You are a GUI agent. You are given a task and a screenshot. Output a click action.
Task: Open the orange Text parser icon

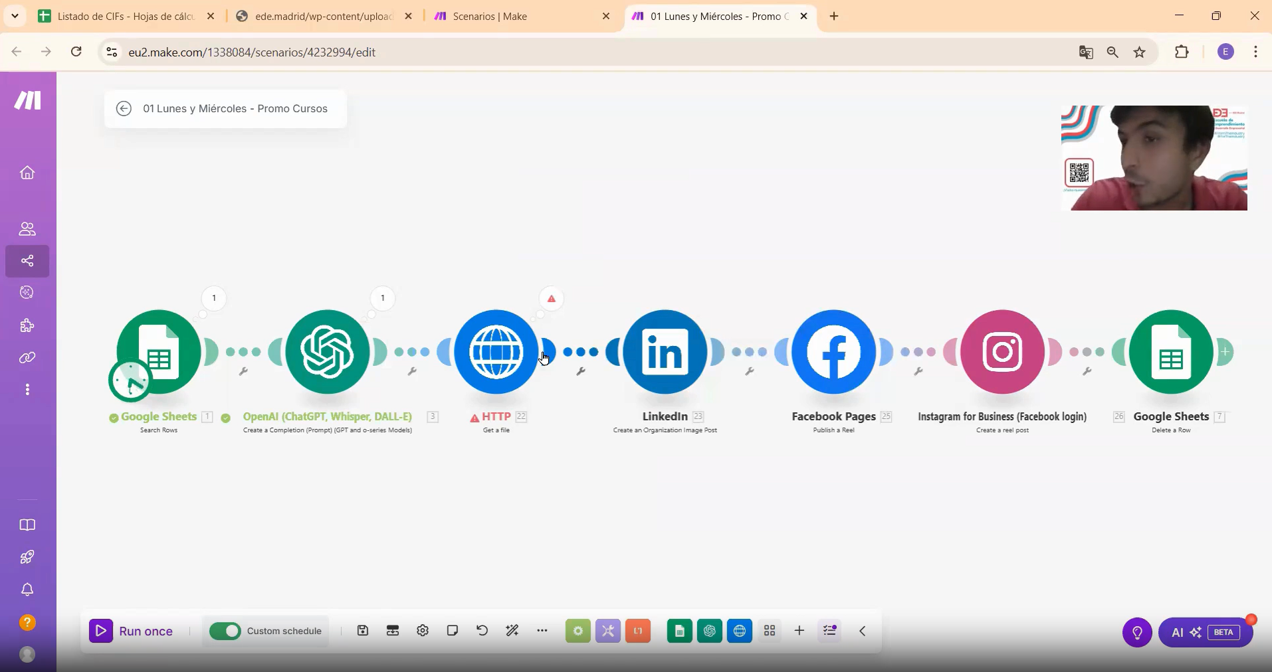pyautogui.click(x=638, y=631)
